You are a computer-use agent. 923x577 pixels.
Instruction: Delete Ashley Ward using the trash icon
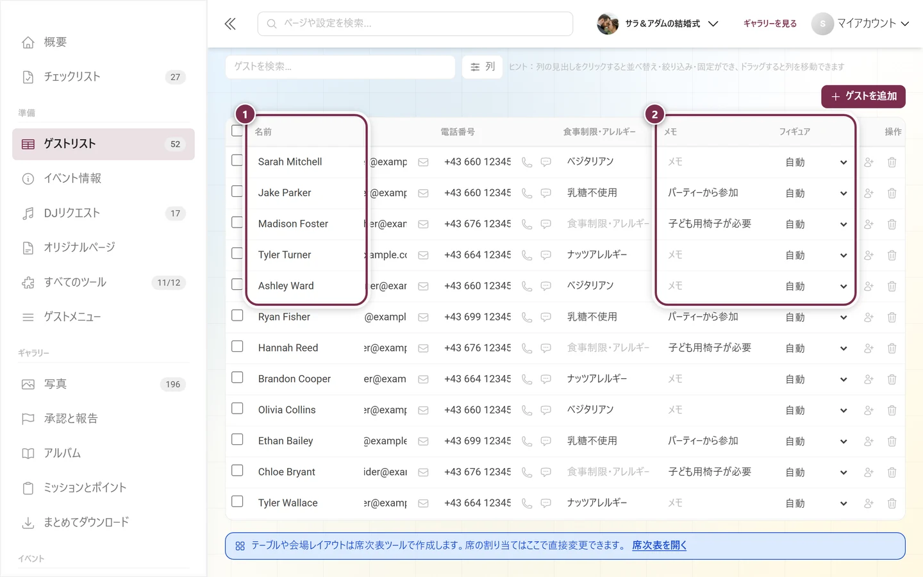coord(892,287)
